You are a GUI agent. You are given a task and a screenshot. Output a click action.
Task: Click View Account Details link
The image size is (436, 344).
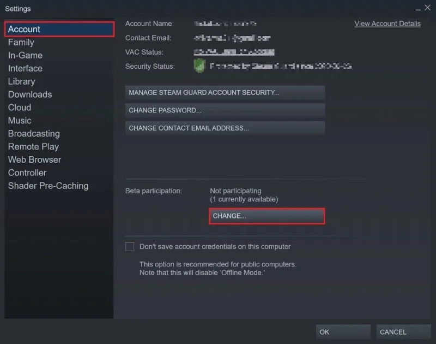(x=387, y=24)
